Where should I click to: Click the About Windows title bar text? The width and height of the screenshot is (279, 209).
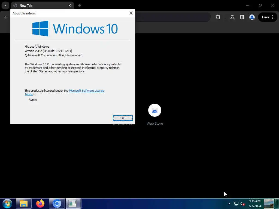coord(24,13)
